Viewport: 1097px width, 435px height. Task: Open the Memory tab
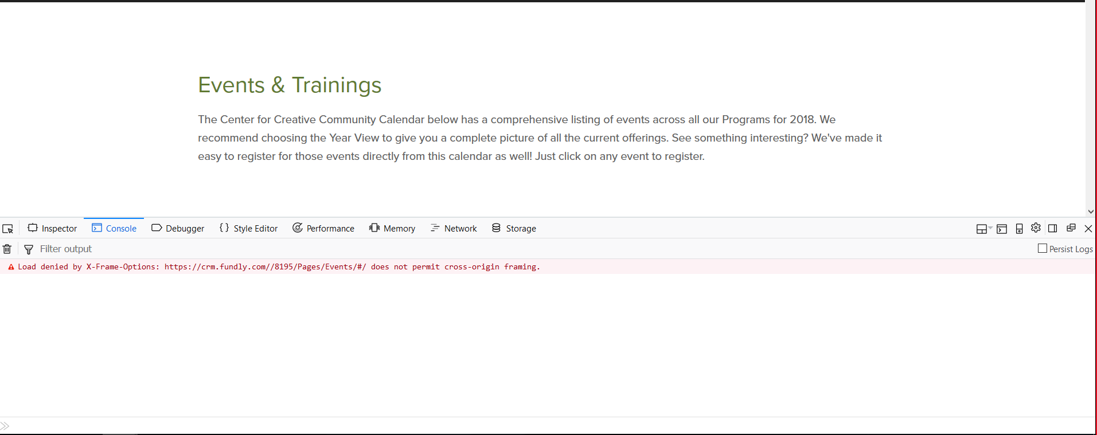pyautogui.click(x=392, y=228)
